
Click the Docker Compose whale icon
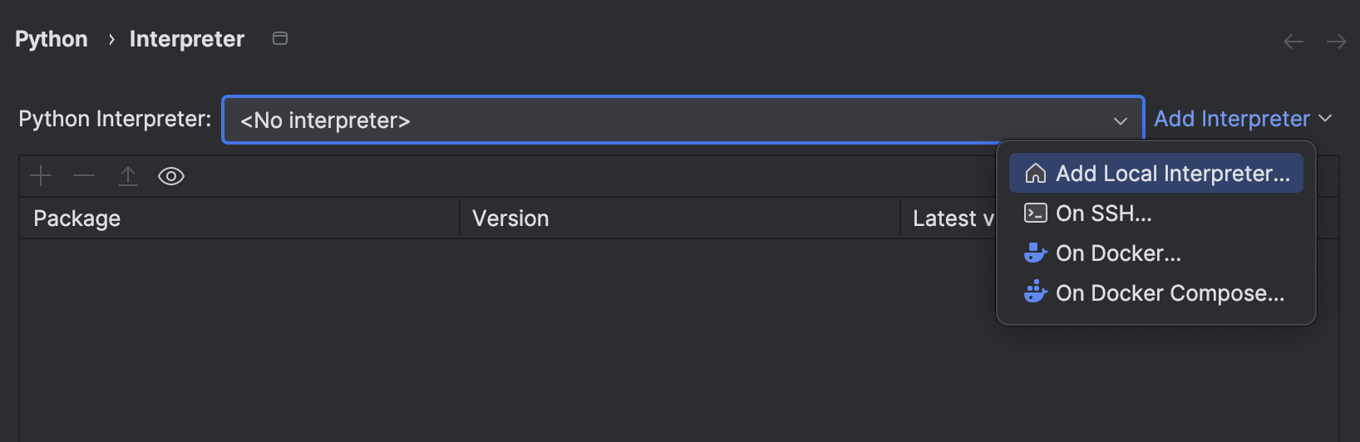pyautogui.click(x=1035, y=292)
